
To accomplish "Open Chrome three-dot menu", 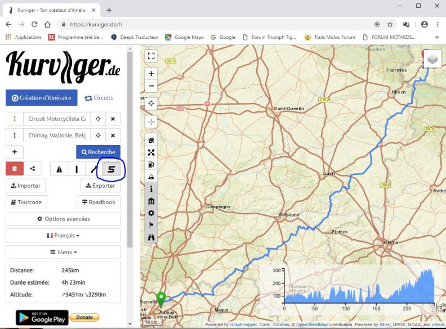I will click(x=438, y=24).
